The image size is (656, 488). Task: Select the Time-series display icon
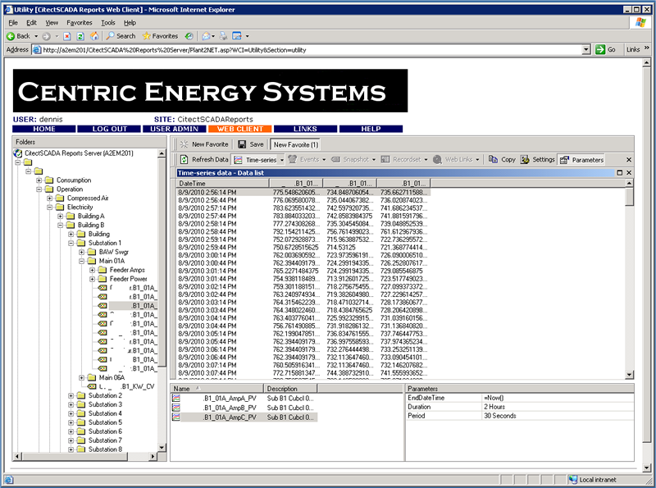coord(239,159)
